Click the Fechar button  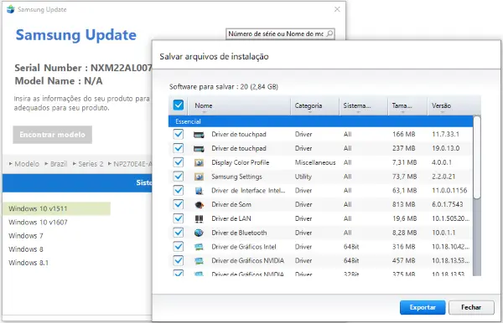tap(471, 307)
